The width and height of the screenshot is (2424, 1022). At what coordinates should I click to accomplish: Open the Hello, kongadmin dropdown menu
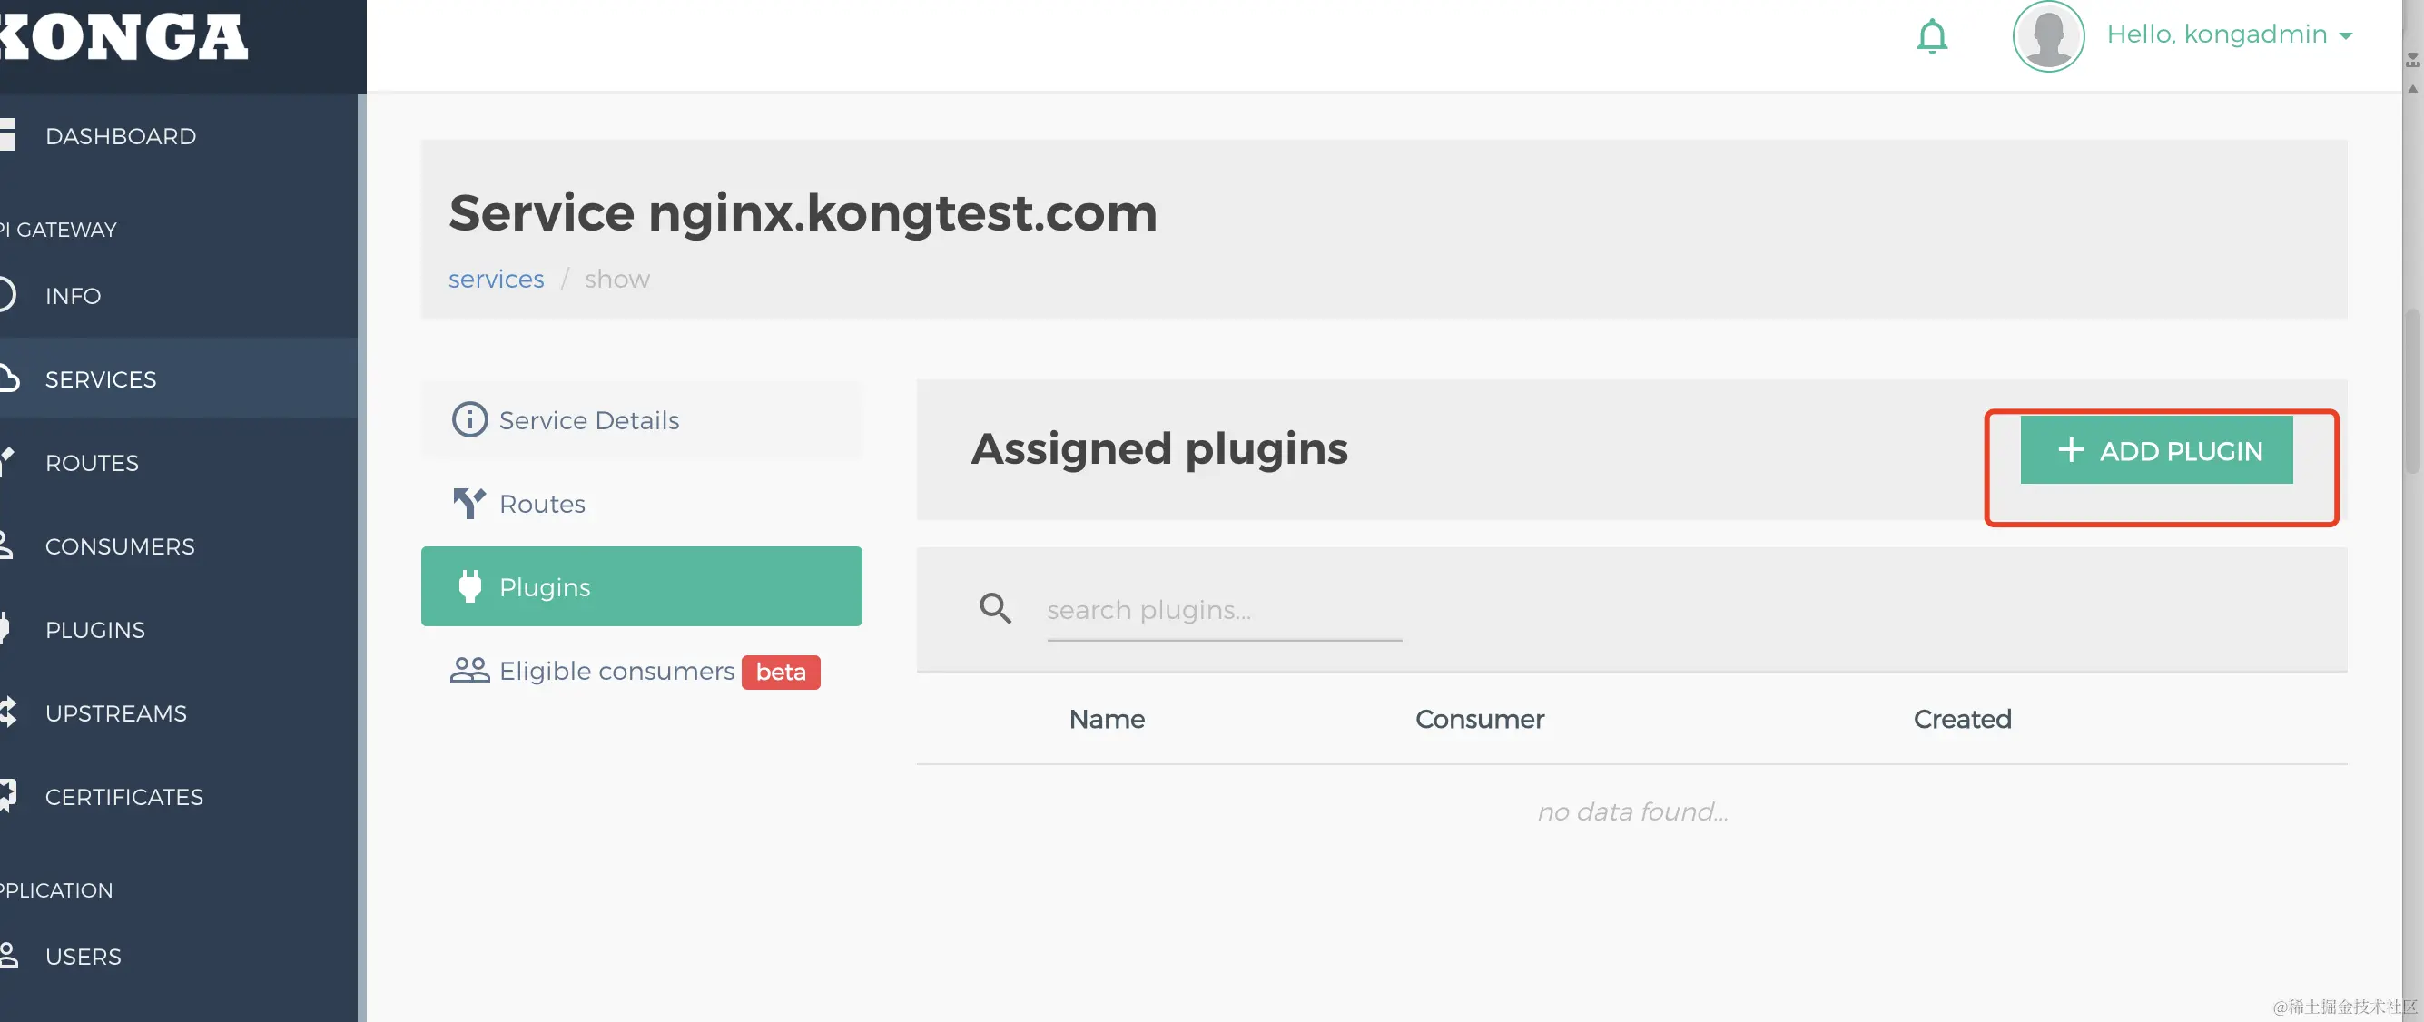[2229, 34]
